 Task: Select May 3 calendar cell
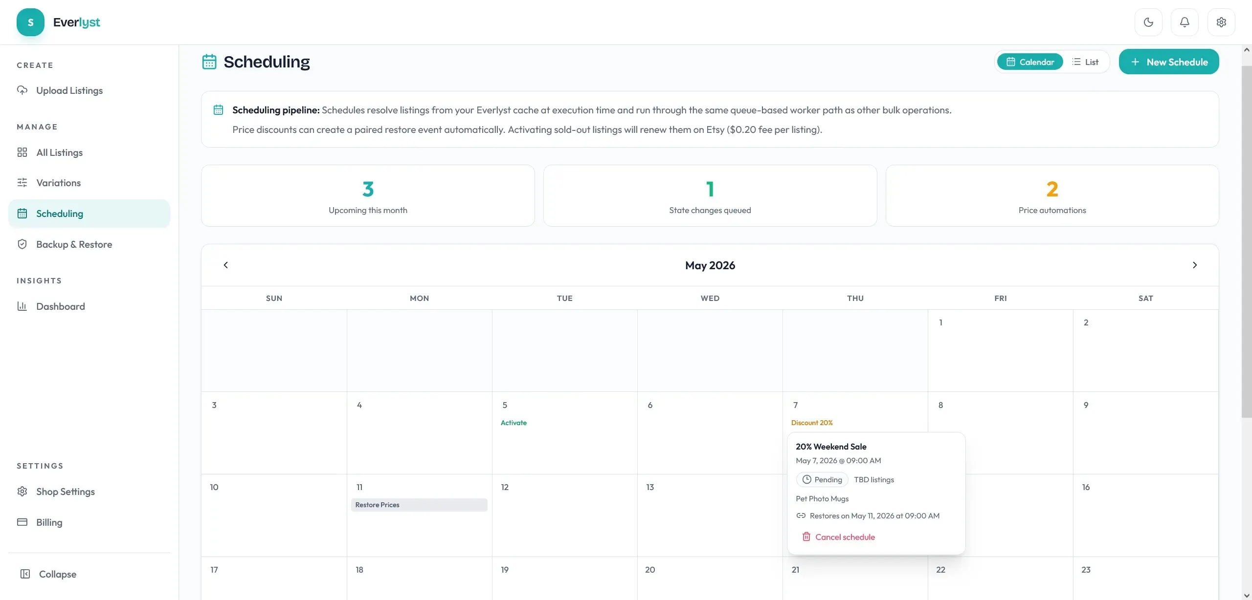[274, 433]
